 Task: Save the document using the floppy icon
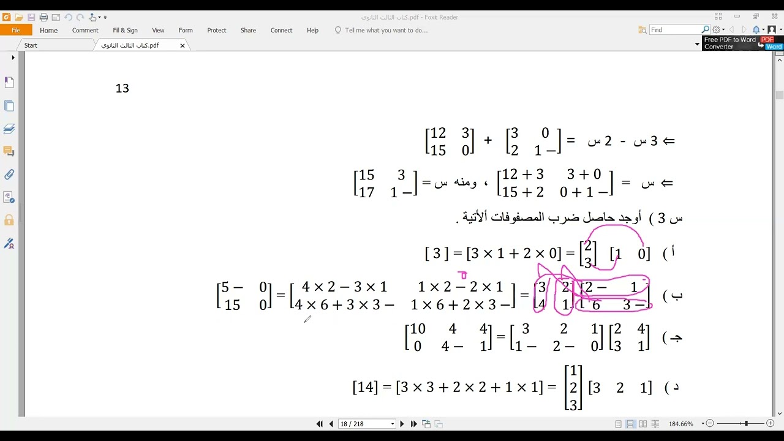pos(31,17)
